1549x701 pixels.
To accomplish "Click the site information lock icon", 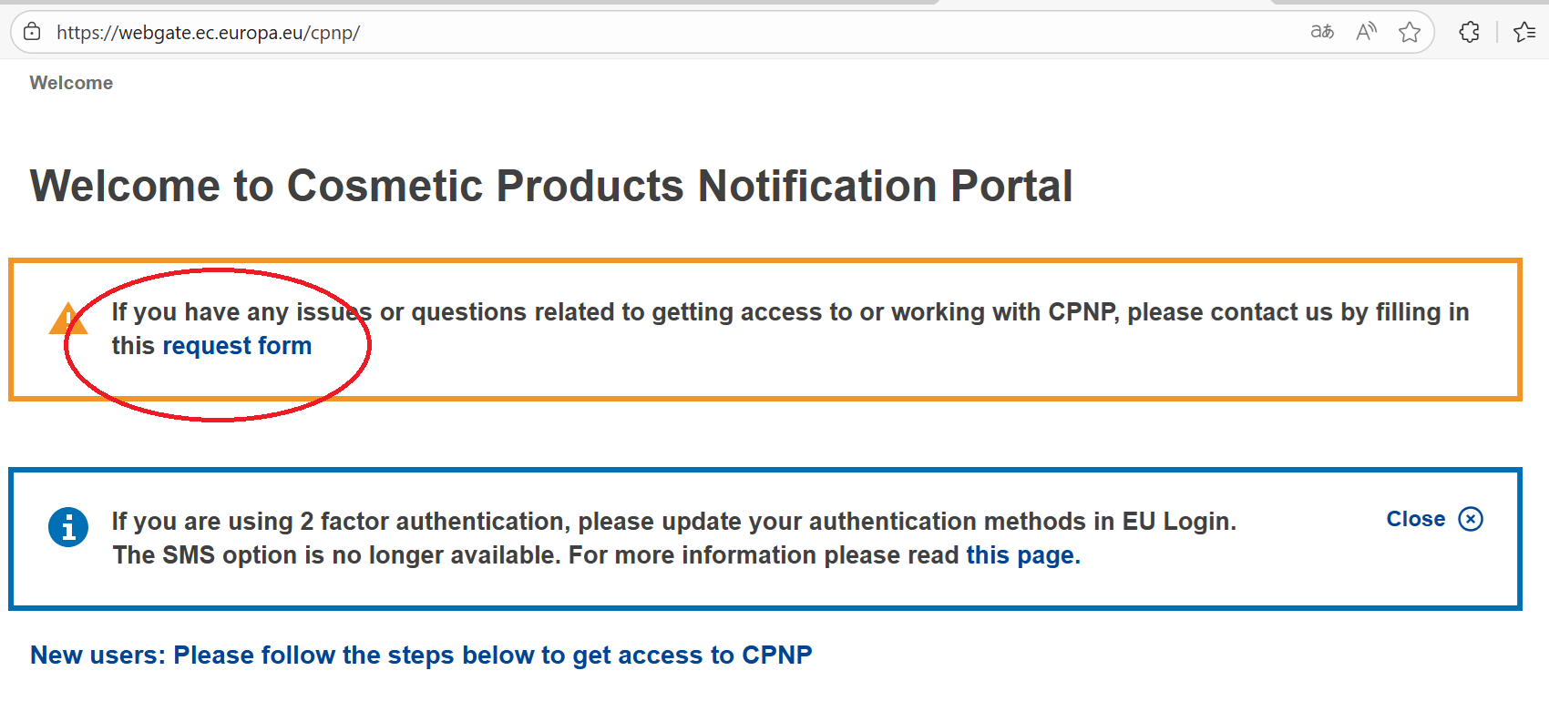I will pyautogui.click(x=32, y=32).
